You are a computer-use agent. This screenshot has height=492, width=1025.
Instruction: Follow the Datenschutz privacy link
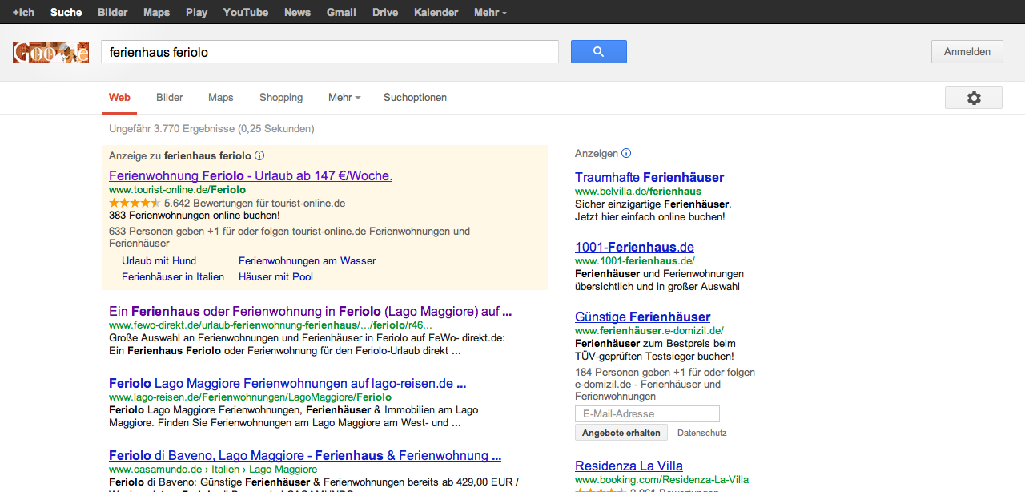[x=701, y=433]
